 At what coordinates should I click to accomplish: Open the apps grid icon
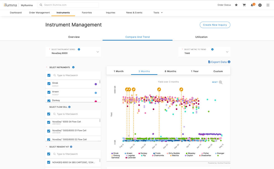pyautogui.click(x=268, y=5)
